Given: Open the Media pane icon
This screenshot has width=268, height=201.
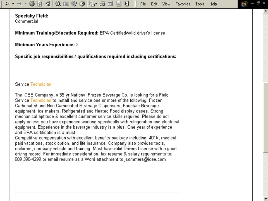Looking at the screenshot, I should (x=74, y=4).
